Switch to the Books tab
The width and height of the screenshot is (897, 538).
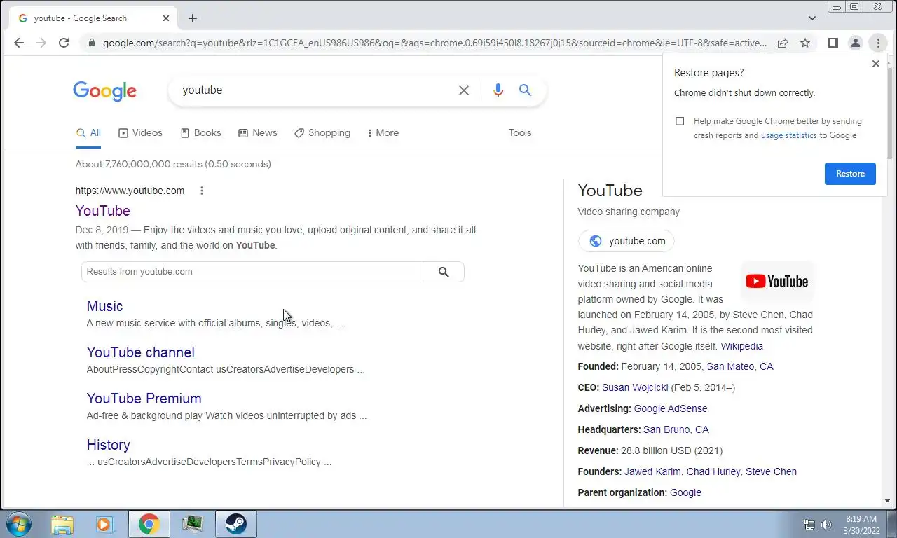pyautogui.click(x=200, y=132)
